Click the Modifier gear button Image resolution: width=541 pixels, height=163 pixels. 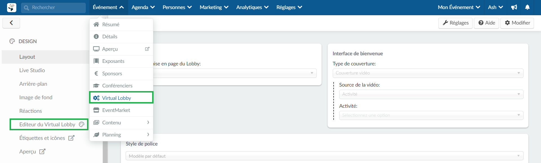(517, 23)
